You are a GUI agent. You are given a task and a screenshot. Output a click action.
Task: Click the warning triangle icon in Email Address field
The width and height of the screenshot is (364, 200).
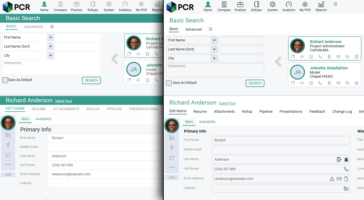coord(332,179)
